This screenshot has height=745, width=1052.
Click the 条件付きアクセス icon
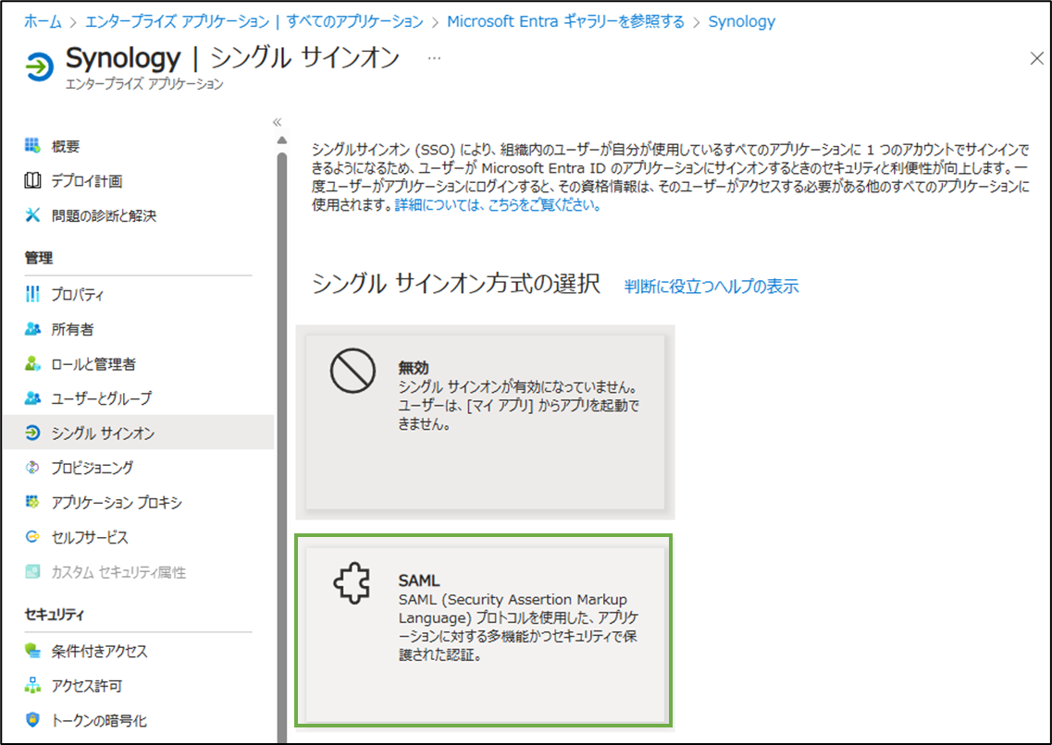click(32, 651)
